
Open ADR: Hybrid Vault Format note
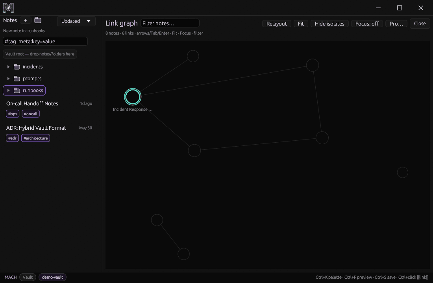[36, 128]
